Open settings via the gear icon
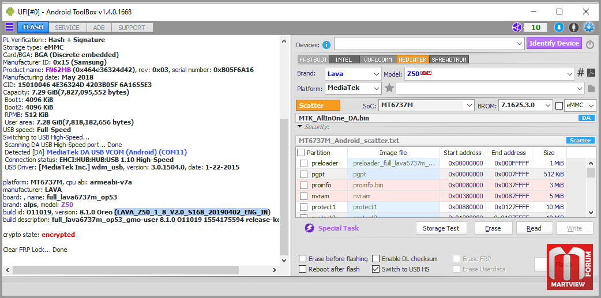Viewport: 601px width, 298px height. tap(588, 27)
